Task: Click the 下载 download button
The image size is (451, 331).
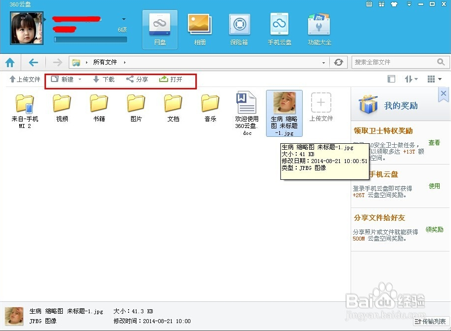Action: (104, 80)
